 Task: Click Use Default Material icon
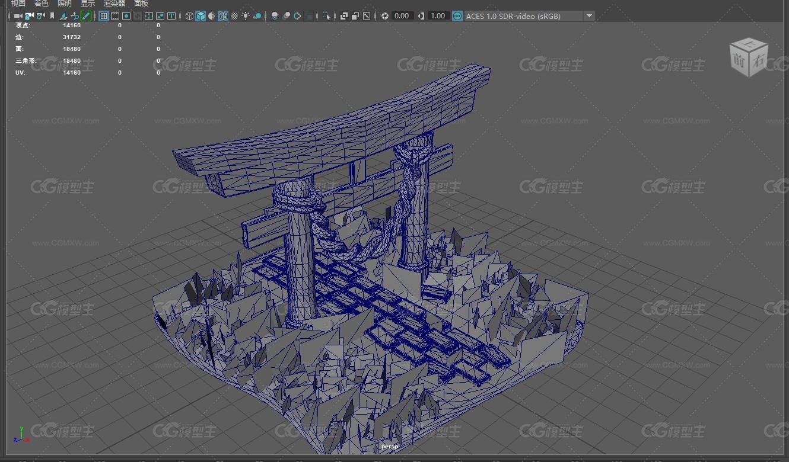click(x=212, y=16)
